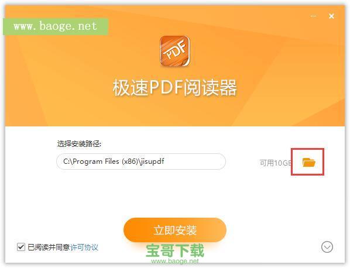Place cursor at the end of jisupdf text
This screenshot has width=350, height=268.
pos(164,162)
